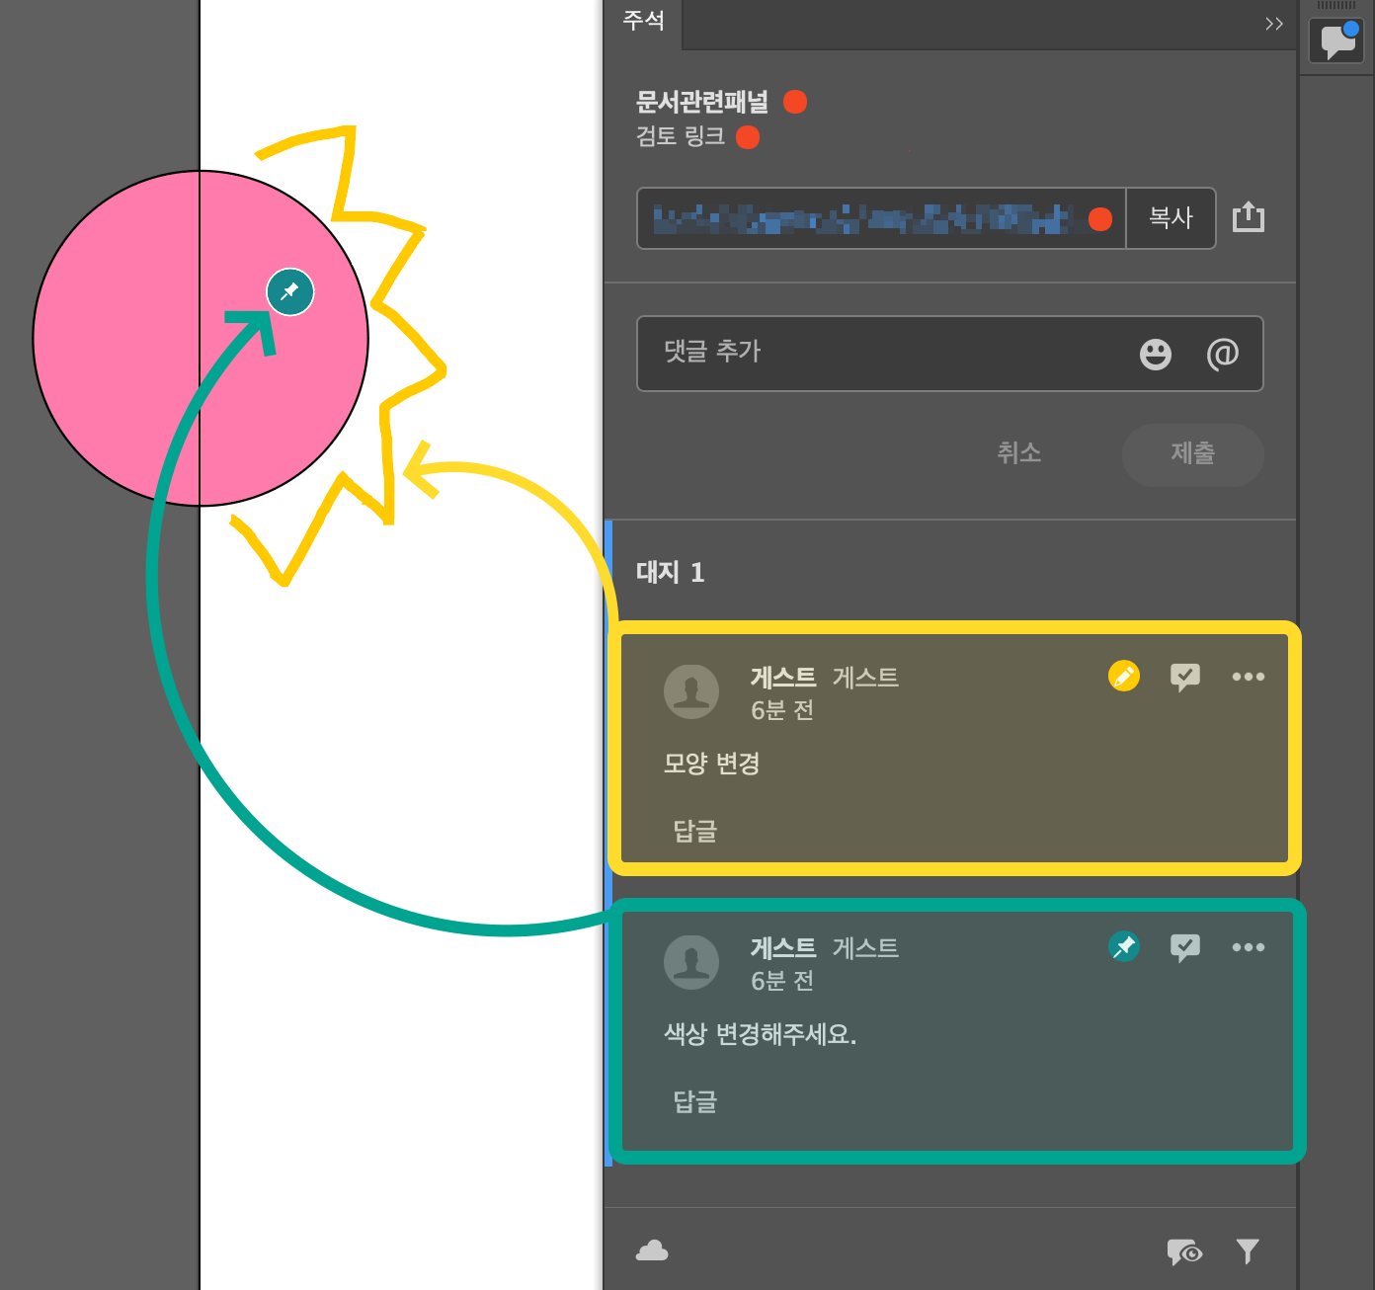
Task: Mention a user with the @ icon
Action: point(1223,354)
